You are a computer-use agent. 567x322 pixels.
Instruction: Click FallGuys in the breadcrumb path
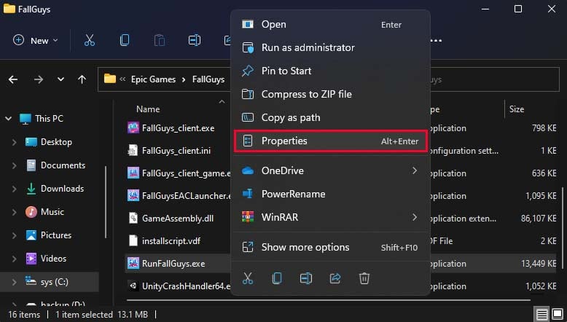[x=208, y=79]
